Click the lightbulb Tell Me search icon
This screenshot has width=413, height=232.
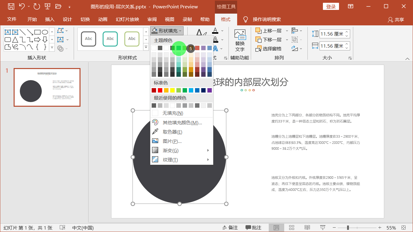[x=246, y=19]
